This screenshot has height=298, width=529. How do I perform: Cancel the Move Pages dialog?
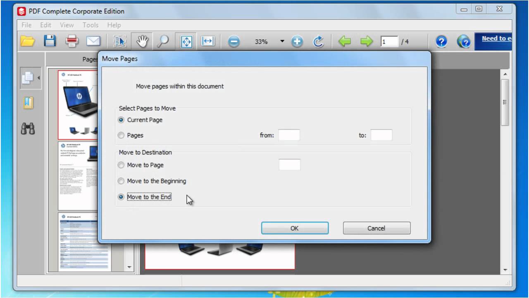pos(376,228)
